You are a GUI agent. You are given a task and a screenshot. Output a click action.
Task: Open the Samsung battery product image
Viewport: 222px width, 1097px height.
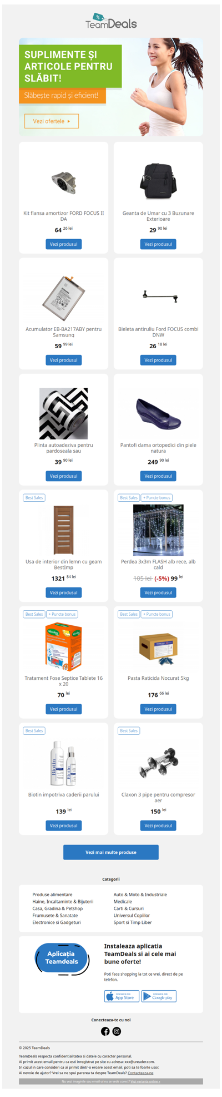pyautogui.click(x=64, y=298)
